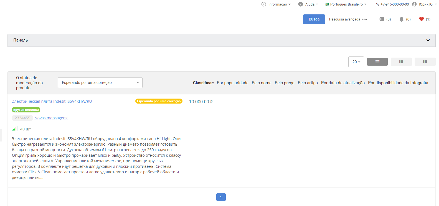Open the notifications bell icon
The image size is (439, 206).
pyautogui.click(x=402, y=19)
